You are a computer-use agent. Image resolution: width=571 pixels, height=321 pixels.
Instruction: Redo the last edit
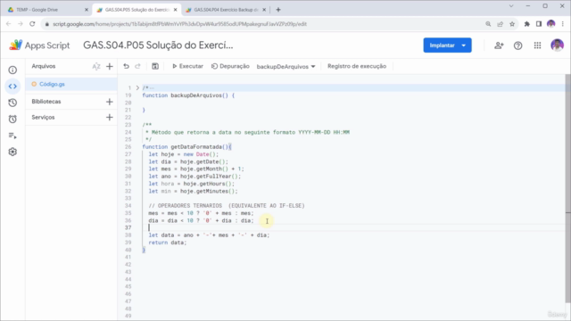(137, 66)
